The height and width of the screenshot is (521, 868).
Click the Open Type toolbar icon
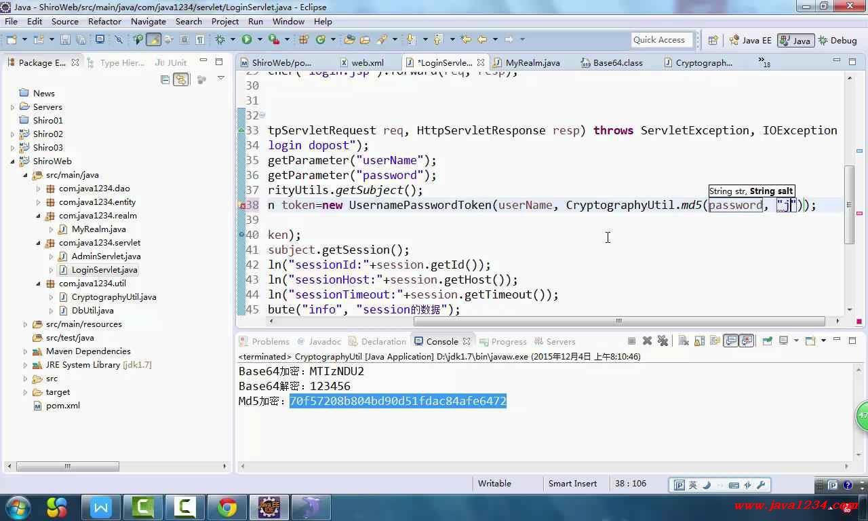coord(351,39)
